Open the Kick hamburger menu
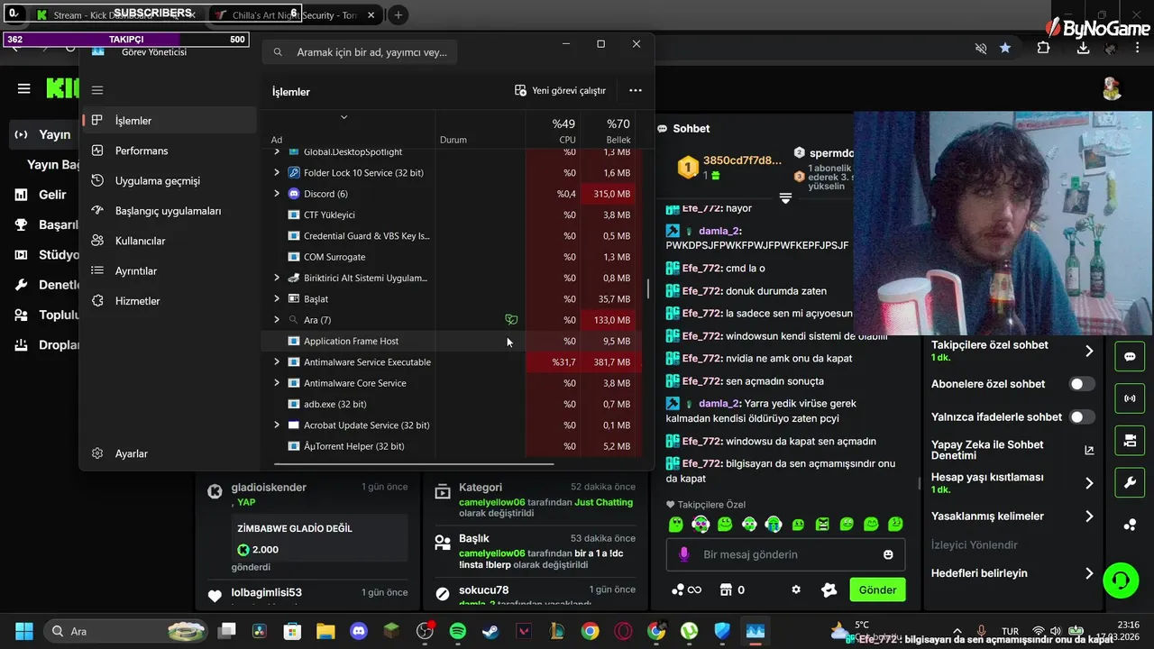 [x=24, y=88]
